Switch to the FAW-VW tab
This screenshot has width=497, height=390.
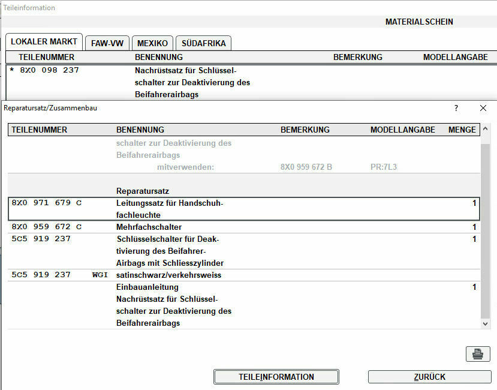pyautogui.click(x=107, y=43)
